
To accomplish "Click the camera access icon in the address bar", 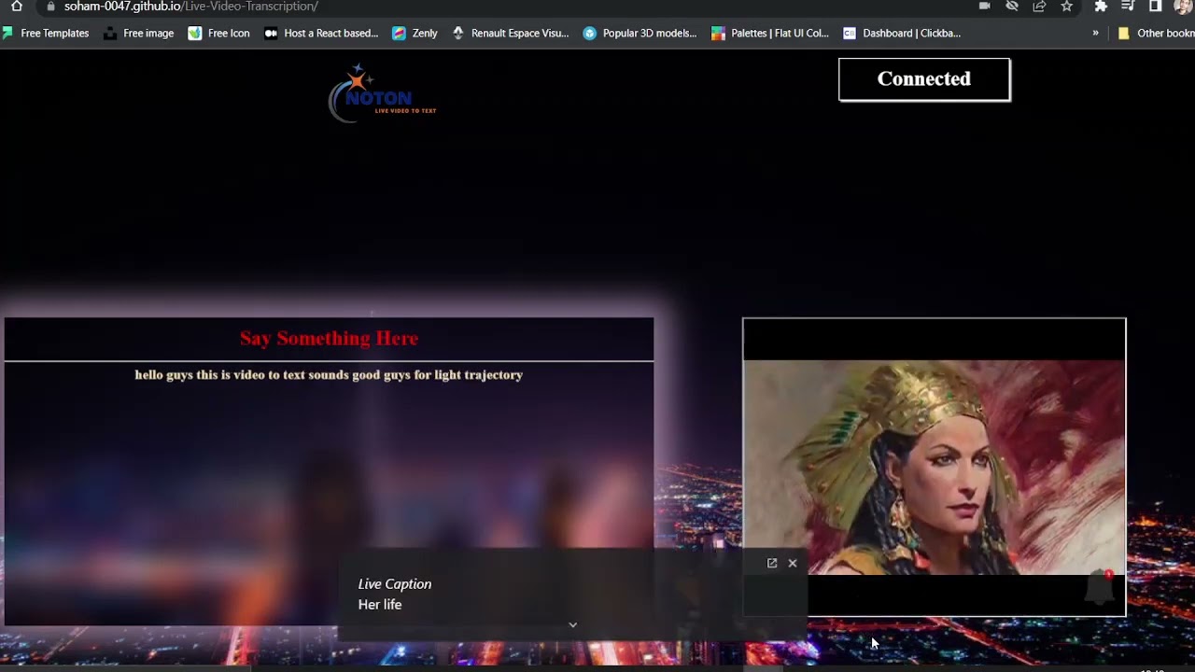I will pyautogui.click(x=984, y=6).
